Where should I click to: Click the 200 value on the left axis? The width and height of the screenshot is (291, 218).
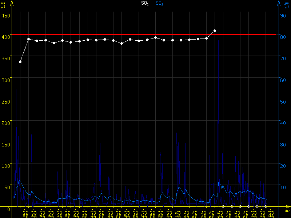pyautogui.click(x=6, y=123)
